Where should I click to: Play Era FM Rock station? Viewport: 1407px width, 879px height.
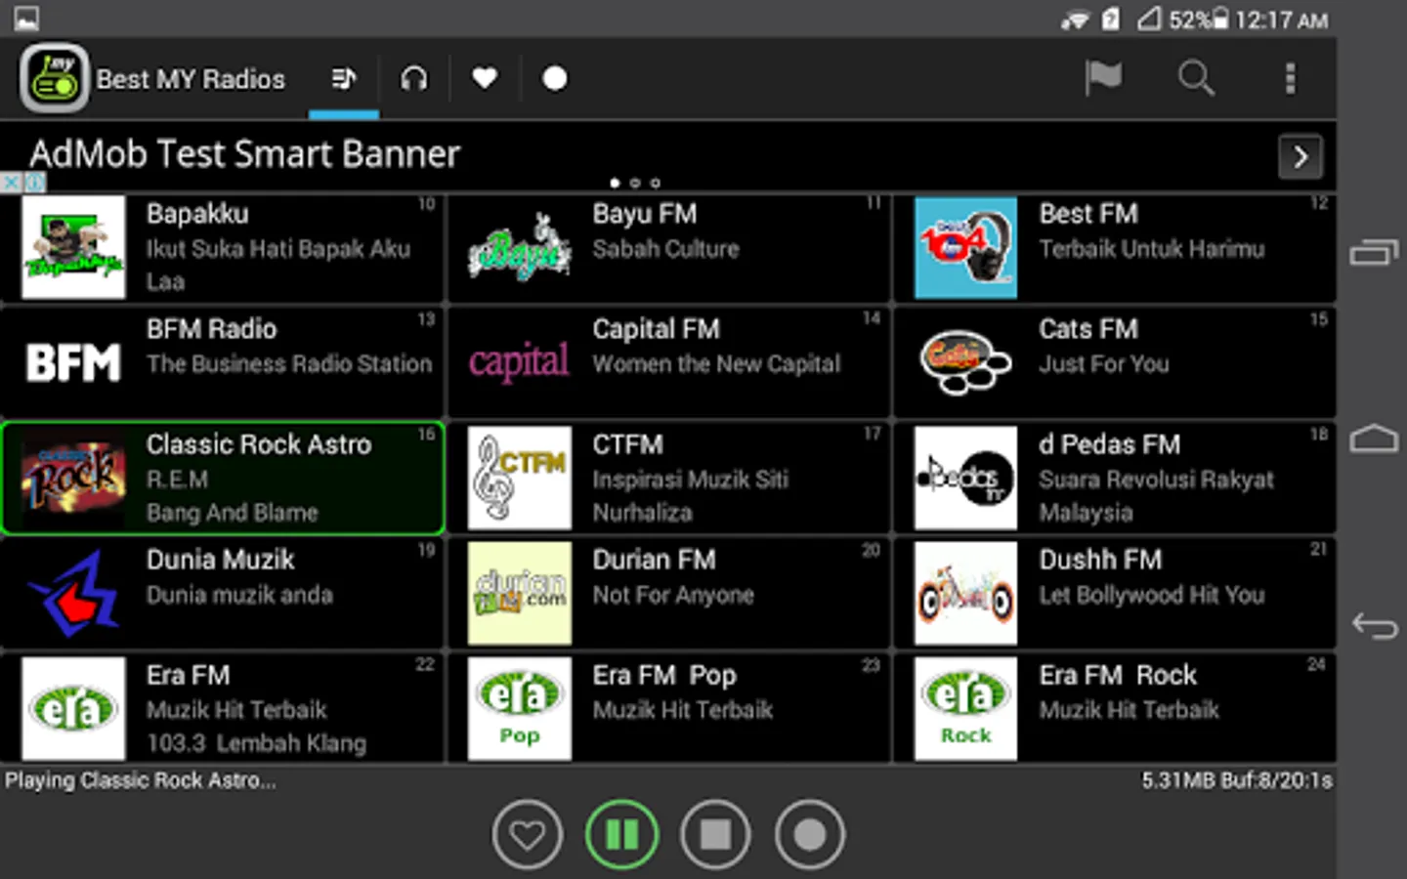tap(1115, 708)
